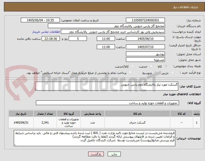Click the unit cell عدد
The height and width of the screenshot is (161, 205).
tap(93, 123)
